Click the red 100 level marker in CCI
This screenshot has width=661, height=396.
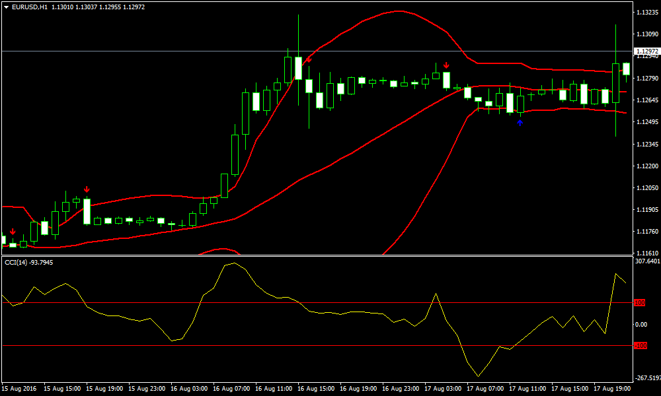[x=639, y=303]
